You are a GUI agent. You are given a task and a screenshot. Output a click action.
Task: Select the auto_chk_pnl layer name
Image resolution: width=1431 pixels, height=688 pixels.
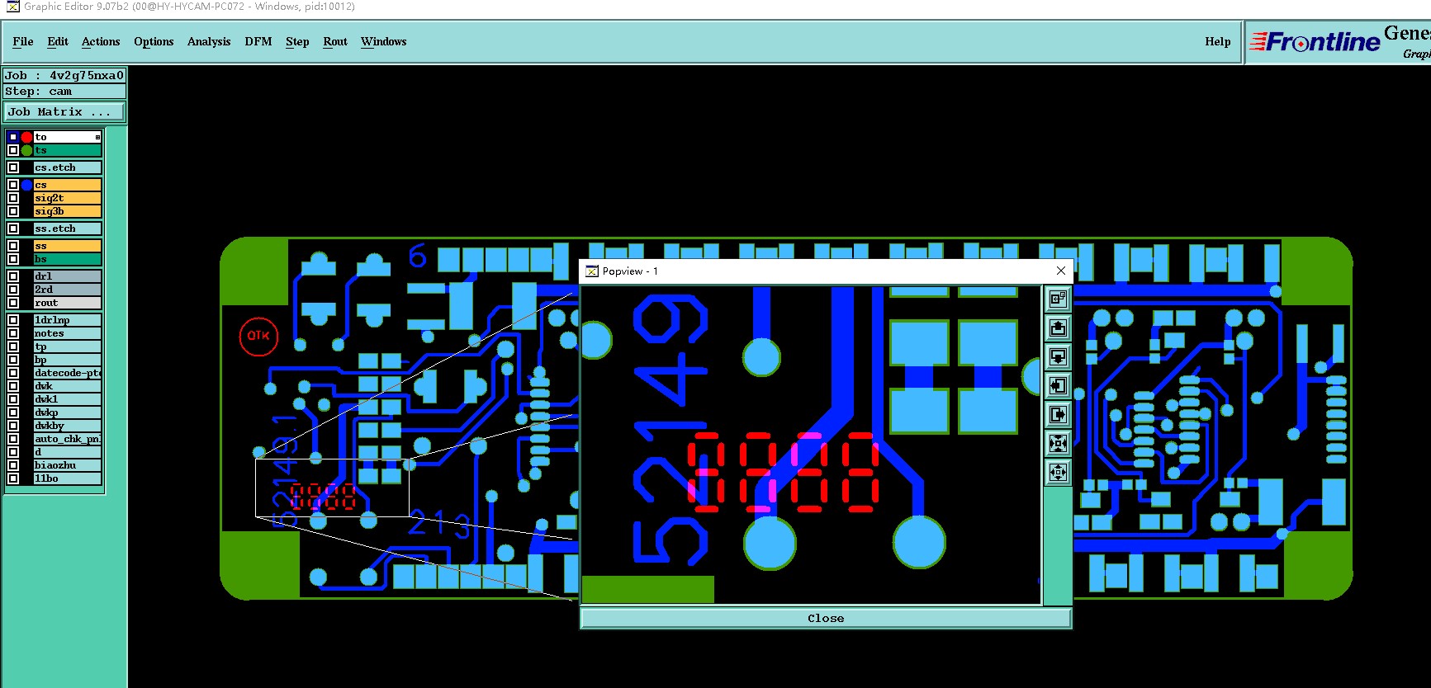(x=67, y=439)
